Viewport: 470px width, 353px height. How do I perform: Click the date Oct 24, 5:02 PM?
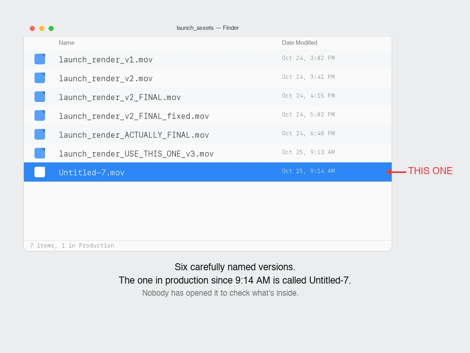coord(308,115)
